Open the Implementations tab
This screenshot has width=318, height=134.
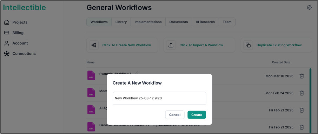[x=148, y=22]
